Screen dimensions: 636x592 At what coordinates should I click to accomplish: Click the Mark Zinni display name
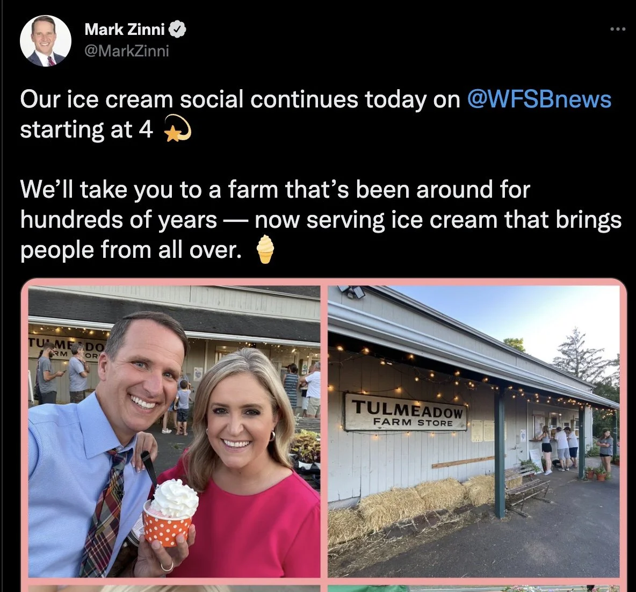(x=125, y=29)
